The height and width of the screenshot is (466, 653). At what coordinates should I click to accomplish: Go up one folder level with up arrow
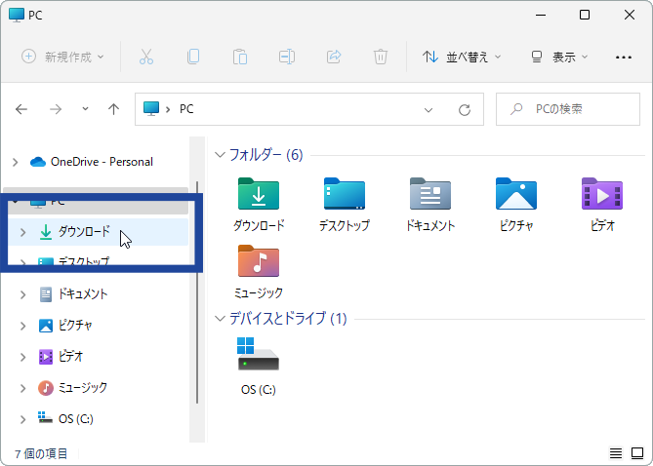(x=113, y=110)
